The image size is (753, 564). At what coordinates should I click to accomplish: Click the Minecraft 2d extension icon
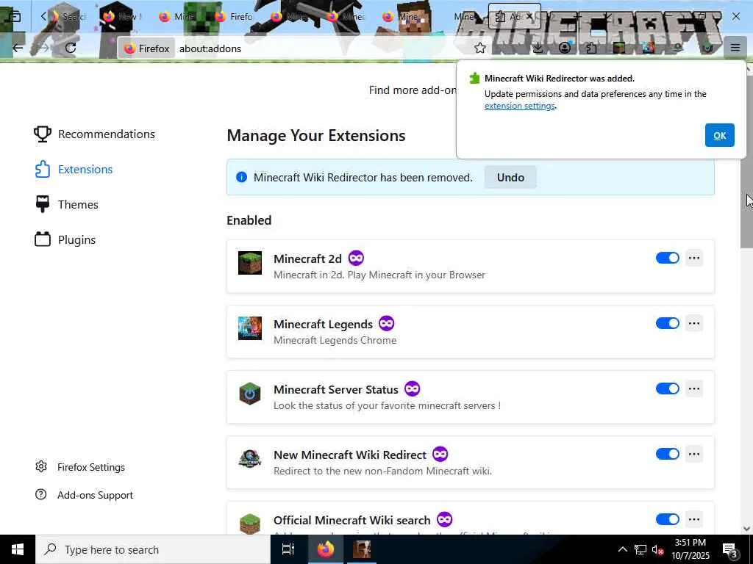pyautogui.click(x=250, y=263)
